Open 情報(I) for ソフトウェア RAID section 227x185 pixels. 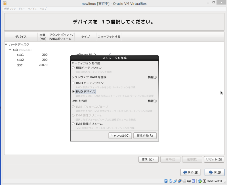pos(152,77)
